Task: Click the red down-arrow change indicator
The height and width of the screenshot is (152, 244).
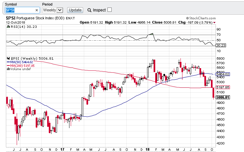Action: (x=215, y=23)
